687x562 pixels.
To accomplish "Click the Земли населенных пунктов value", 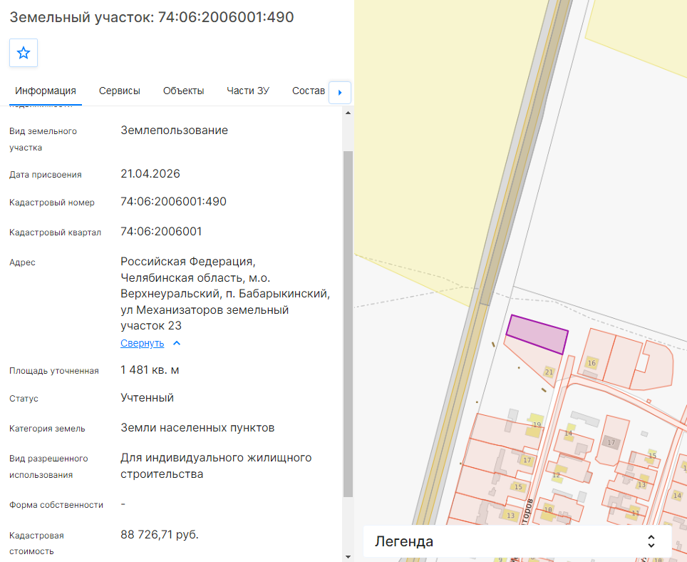I will coord(197,427).
